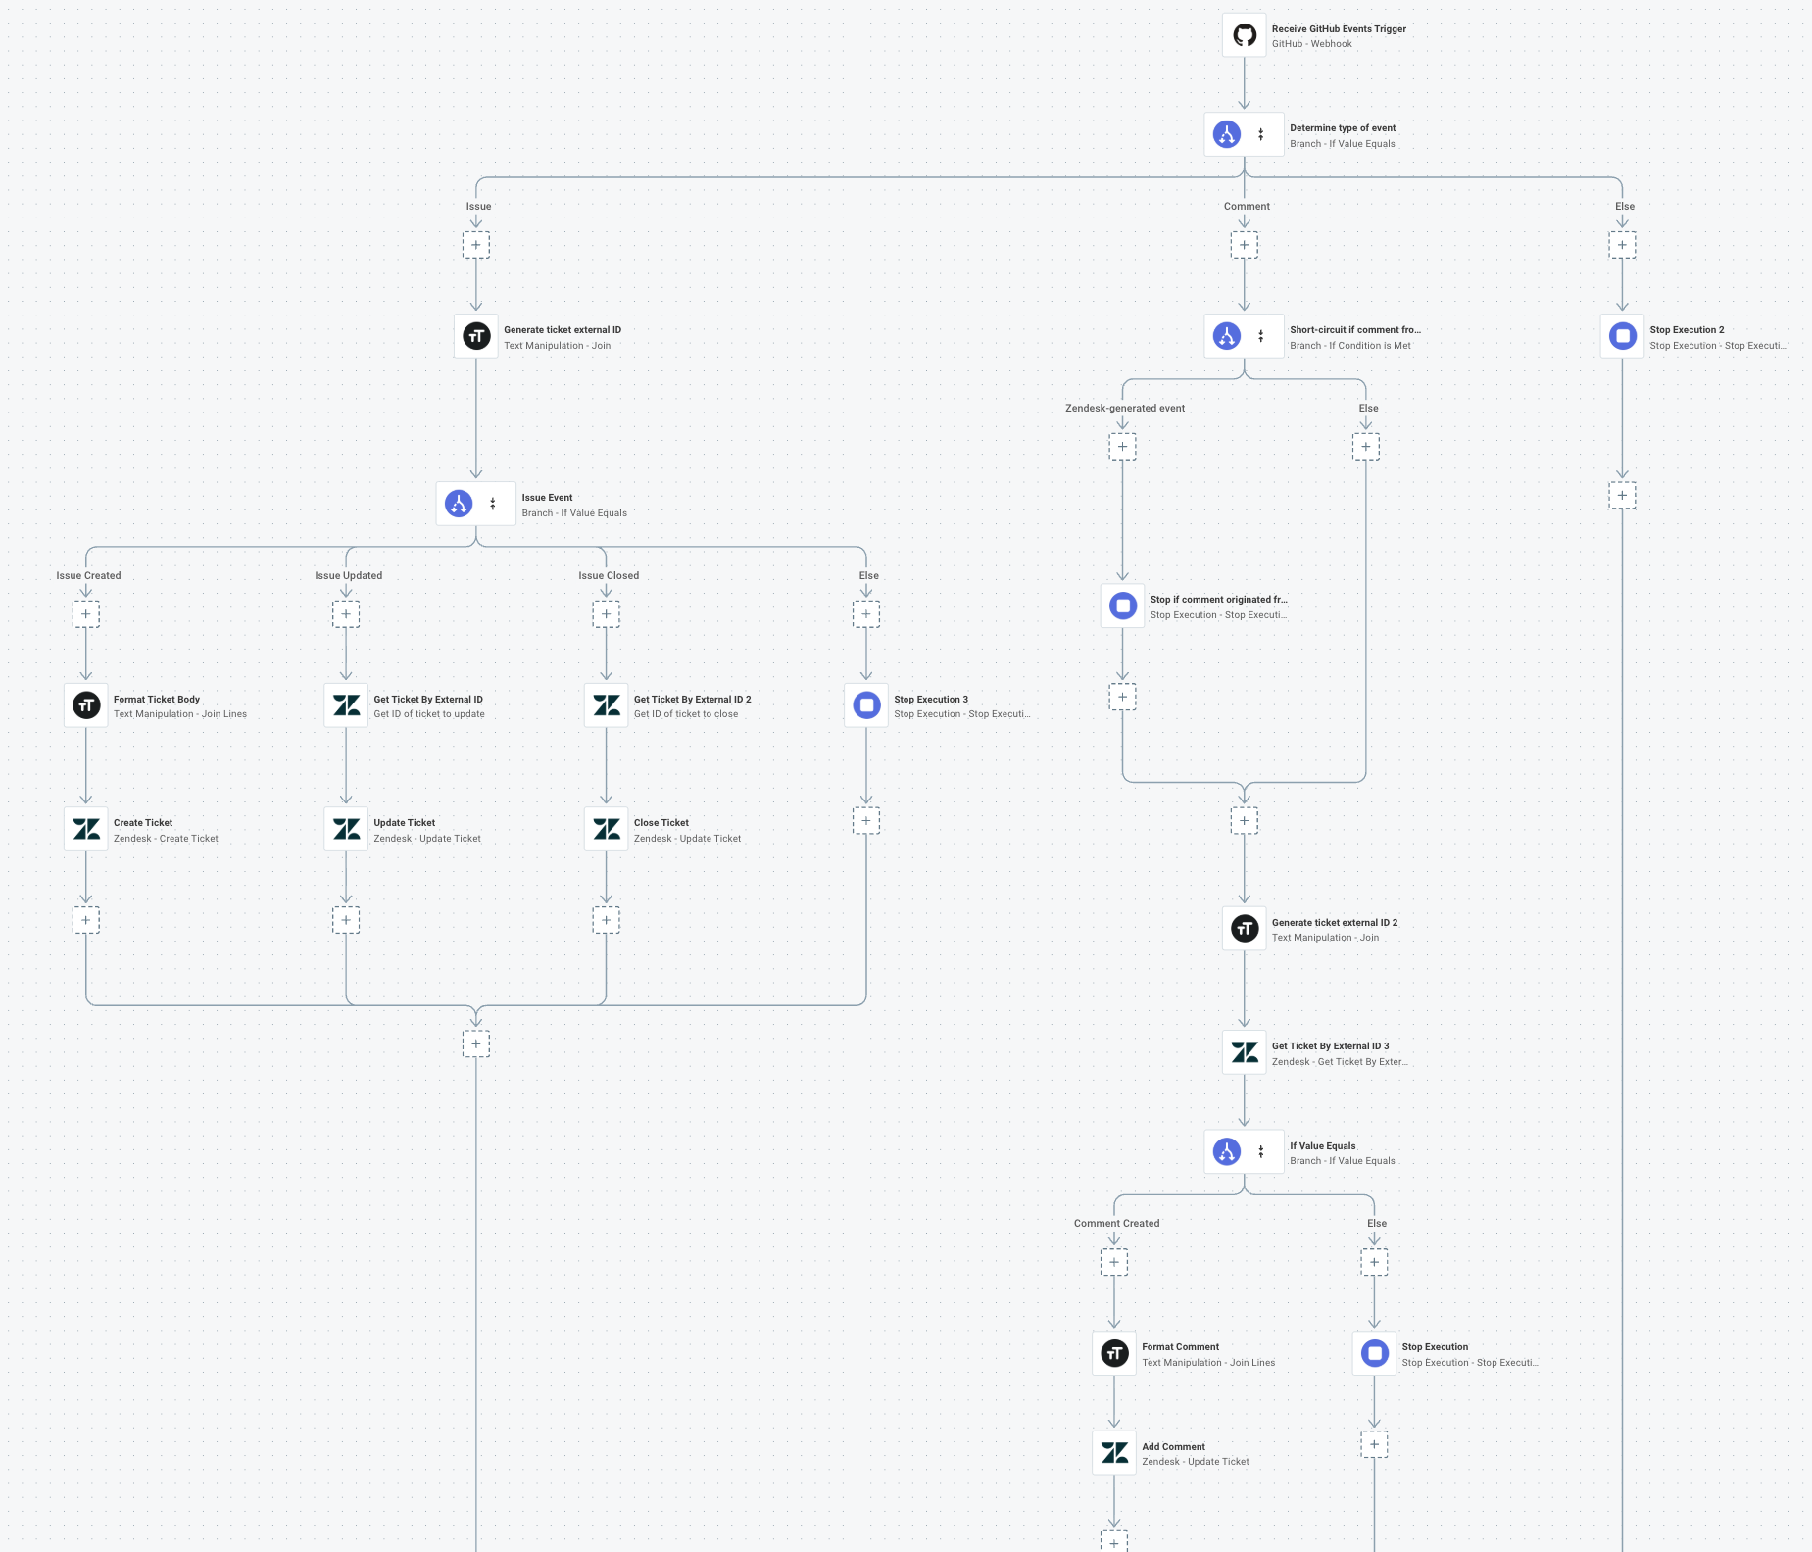Collapse the If Value Equals branch node

click(x=1262, y=1151)
